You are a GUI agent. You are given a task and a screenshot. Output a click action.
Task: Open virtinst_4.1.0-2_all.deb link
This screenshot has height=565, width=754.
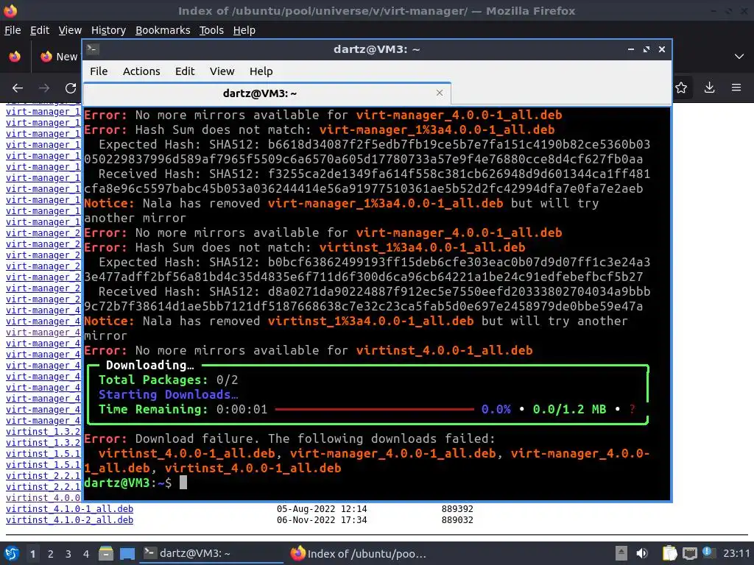click(x=70, y=520)
